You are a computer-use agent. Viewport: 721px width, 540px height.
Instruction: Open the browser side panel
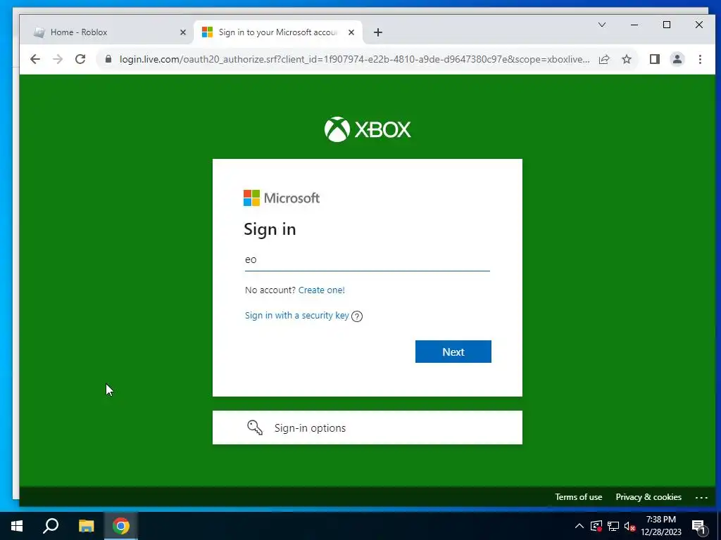click(x=654, y=59)
